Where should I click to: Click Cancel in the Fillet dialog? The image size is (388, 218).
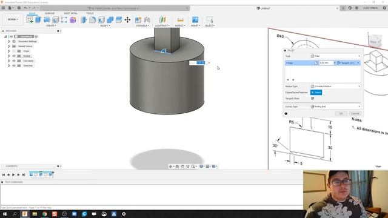click(355, 113)
